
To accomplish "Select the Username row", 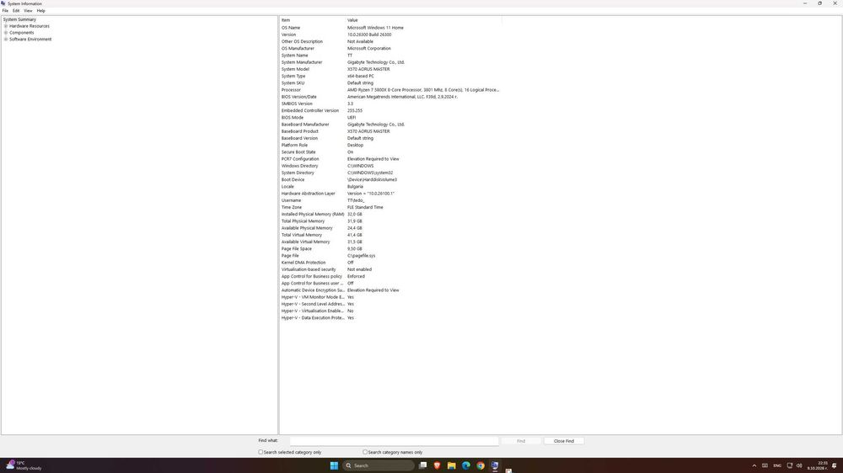I will click(x=391, y=200).
